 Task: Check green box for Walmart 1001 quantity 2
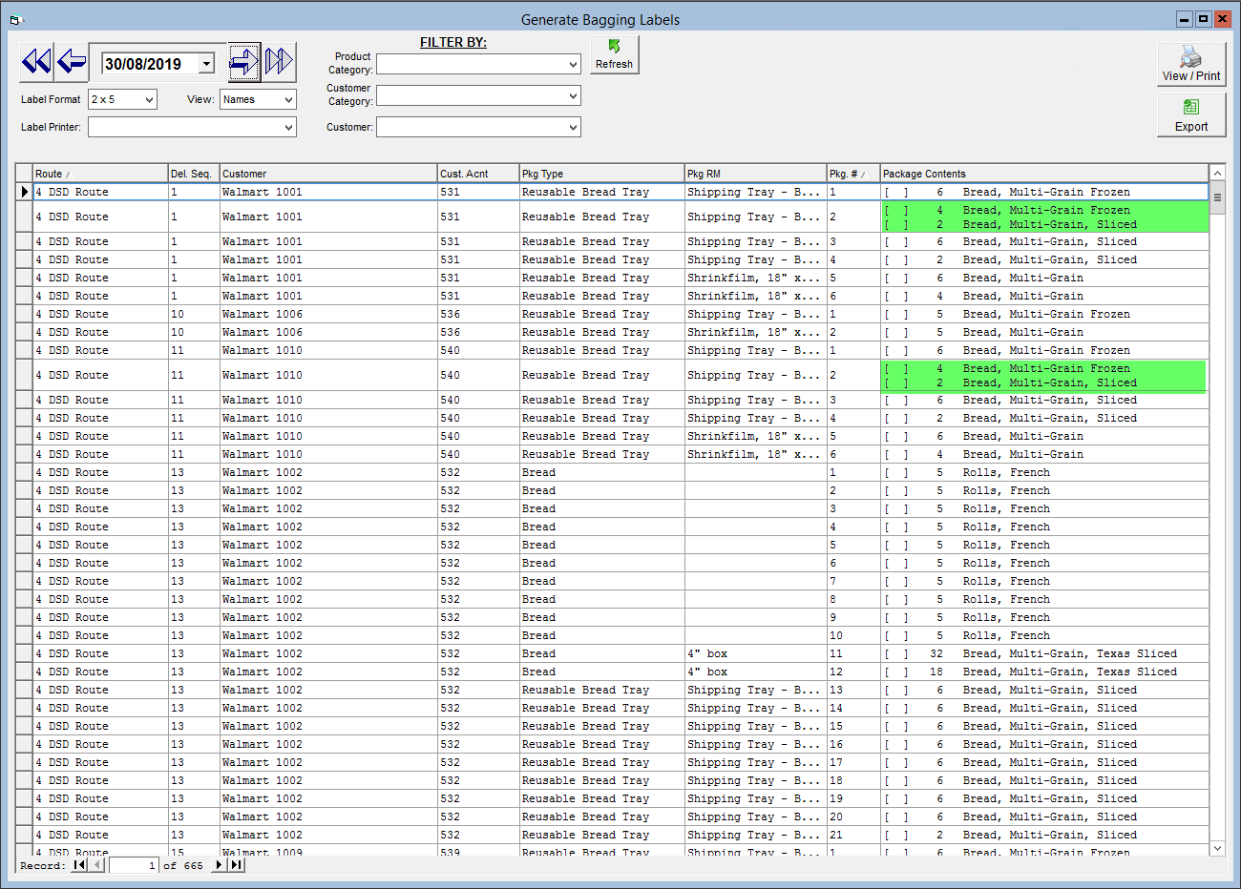(x=895, y=225)
